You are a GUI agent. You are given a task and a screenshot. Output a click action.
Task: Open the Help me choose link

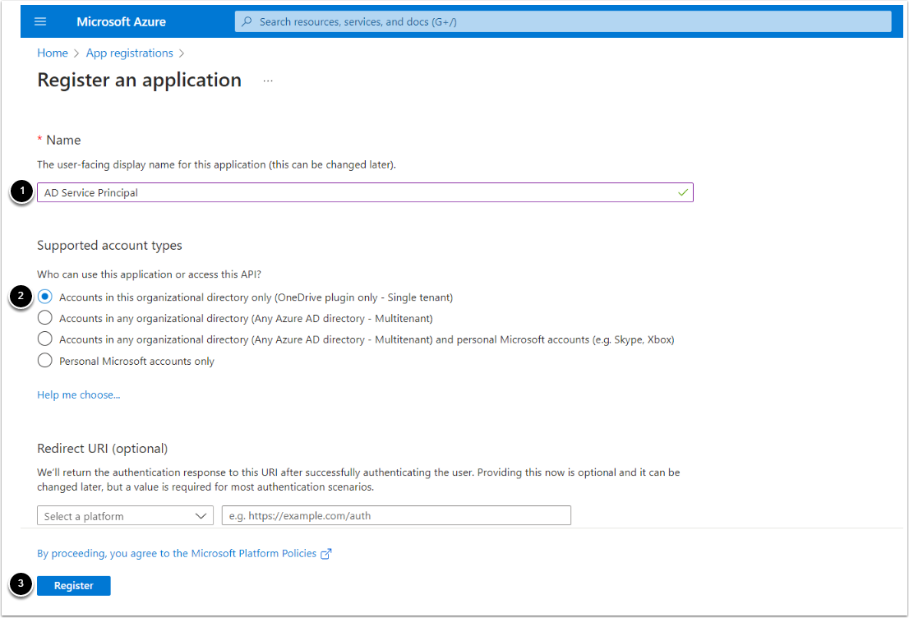tap(79, 395)
